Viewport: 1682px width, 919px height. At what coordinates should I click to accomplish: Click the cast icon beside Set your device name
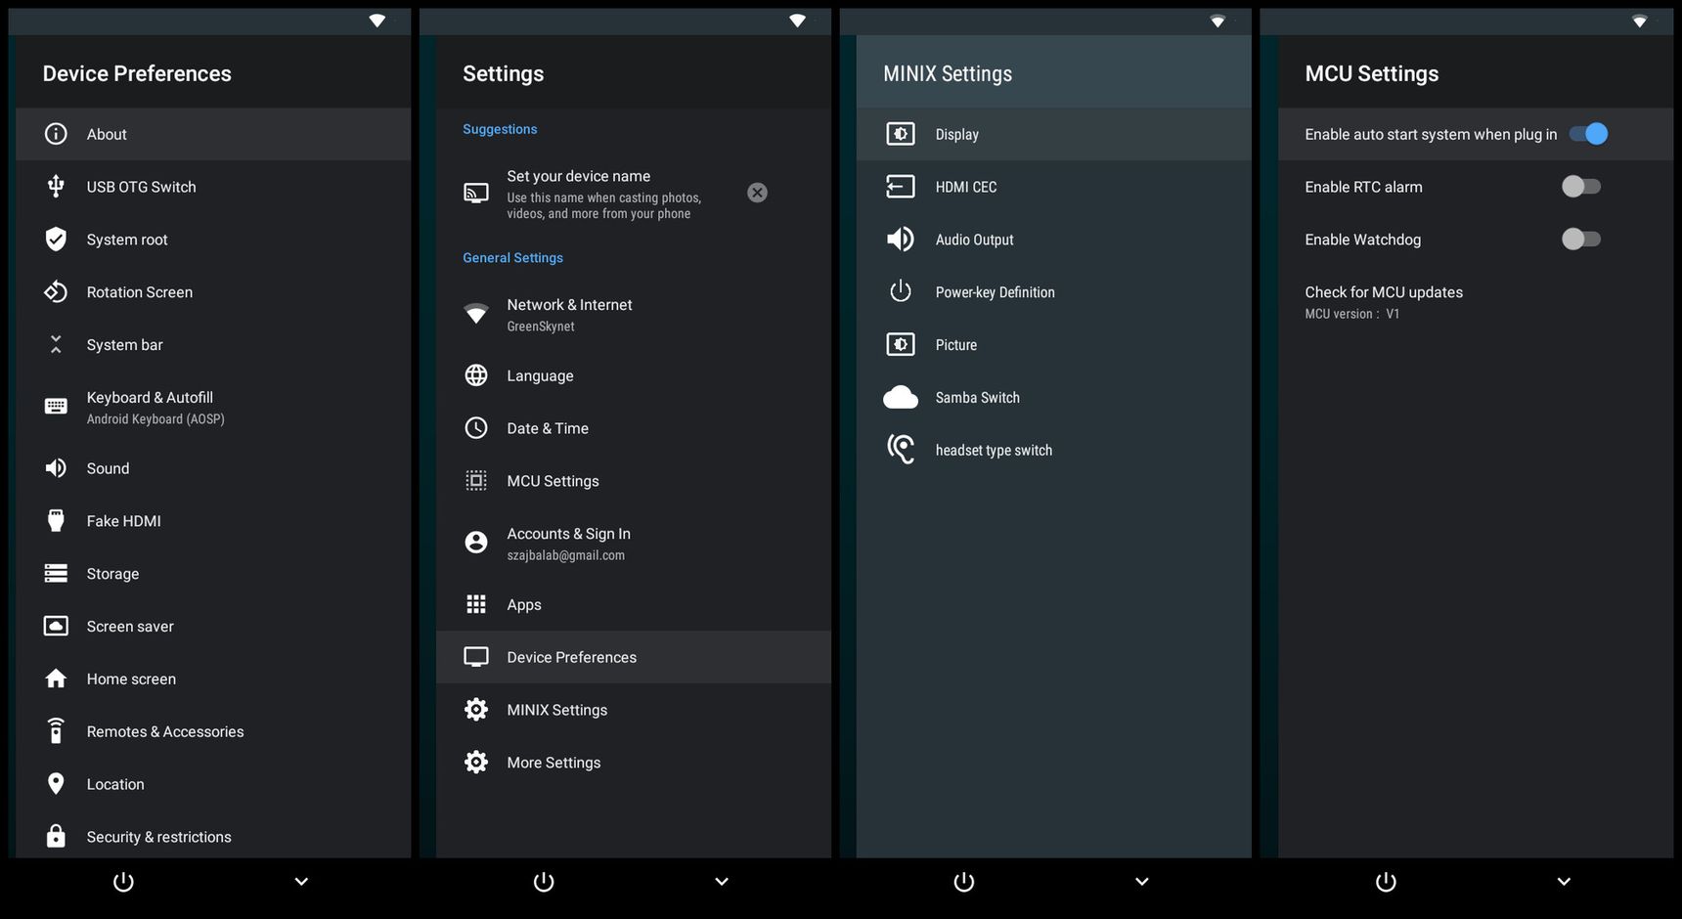coord(476,193)
